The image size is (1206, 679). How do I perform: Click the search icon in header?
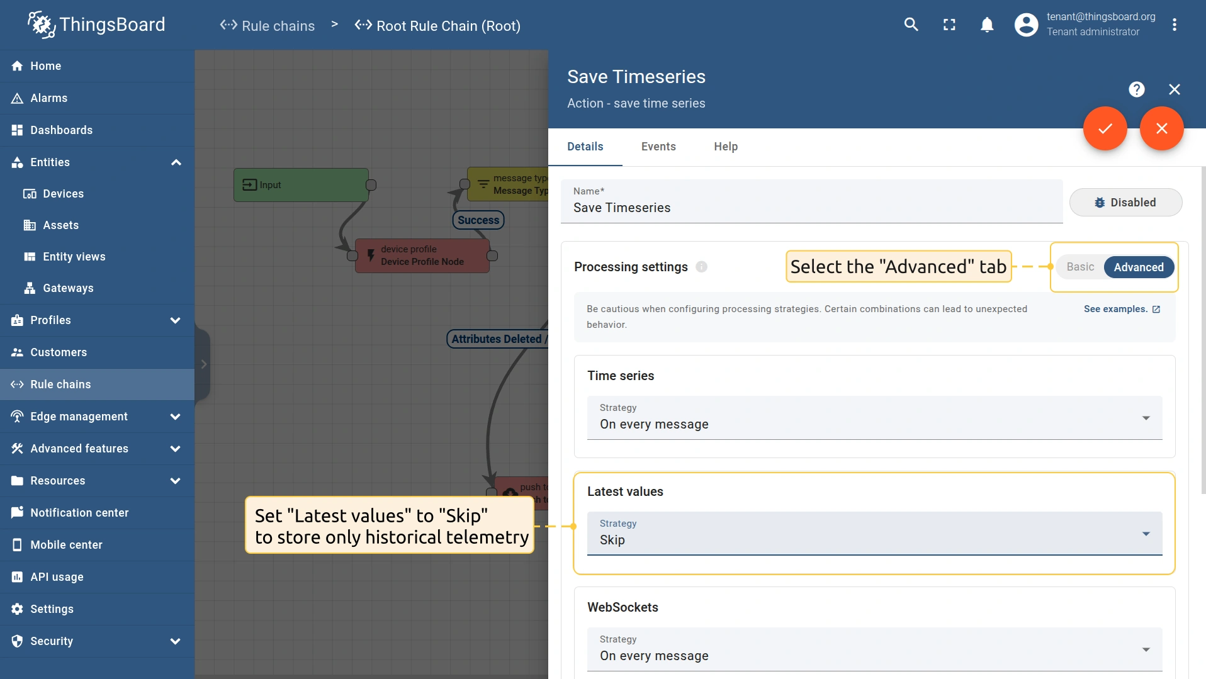click(911, 25)
